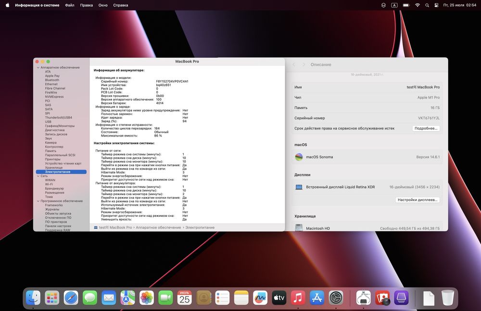Collapse the Аппаратное обеспечение section

pos(38,67)
